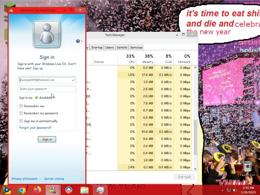Click the green Available status icon

37,98
